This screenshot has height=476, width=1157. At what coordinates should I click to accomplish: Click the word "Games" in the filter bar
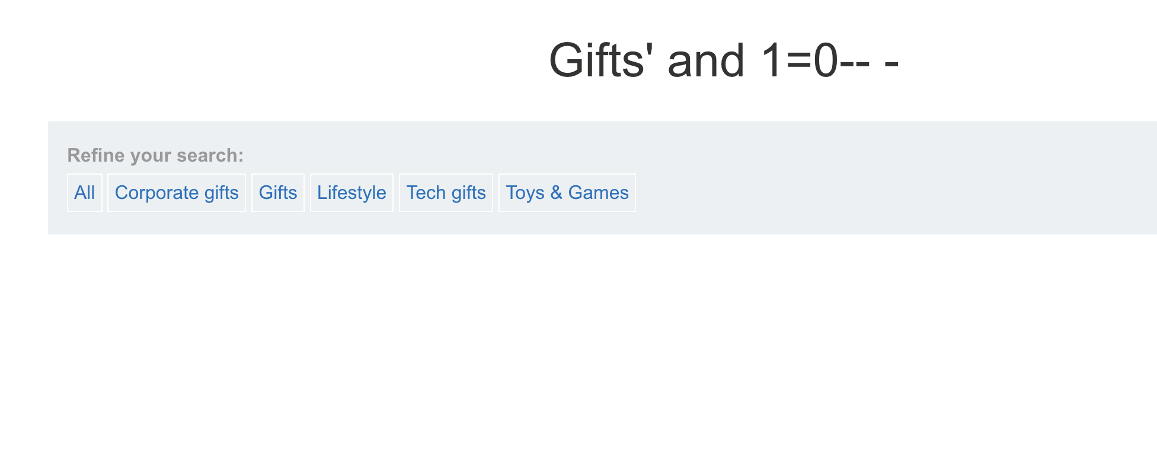tap(598, 192)
